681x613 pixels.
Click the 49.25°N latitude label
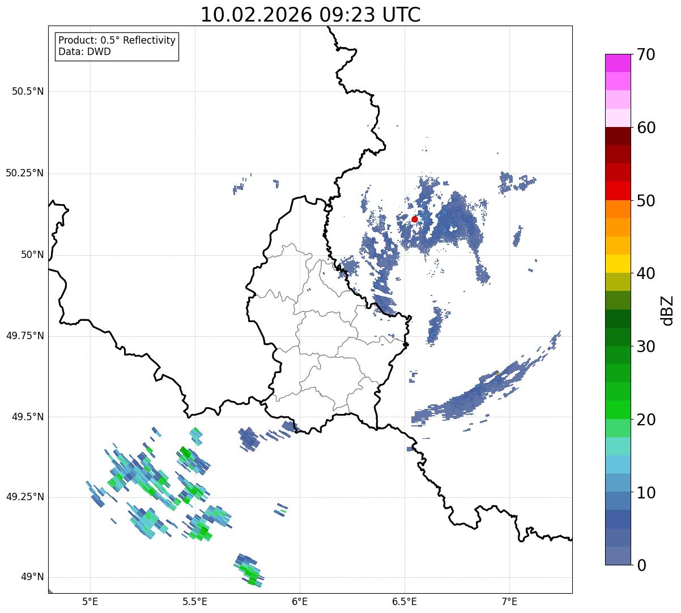point(24,497)
